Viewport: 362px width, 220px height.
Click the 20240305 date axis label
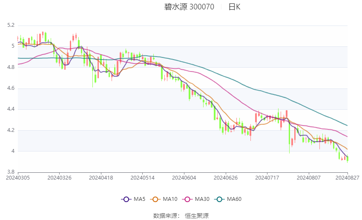pyautogui.click(x=18, y=177)
